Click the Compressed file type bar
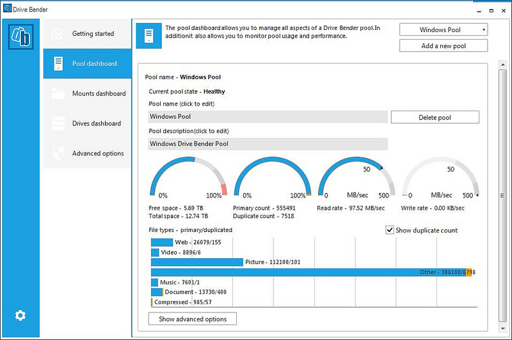 pyautogui.click(x=152, y=302)
